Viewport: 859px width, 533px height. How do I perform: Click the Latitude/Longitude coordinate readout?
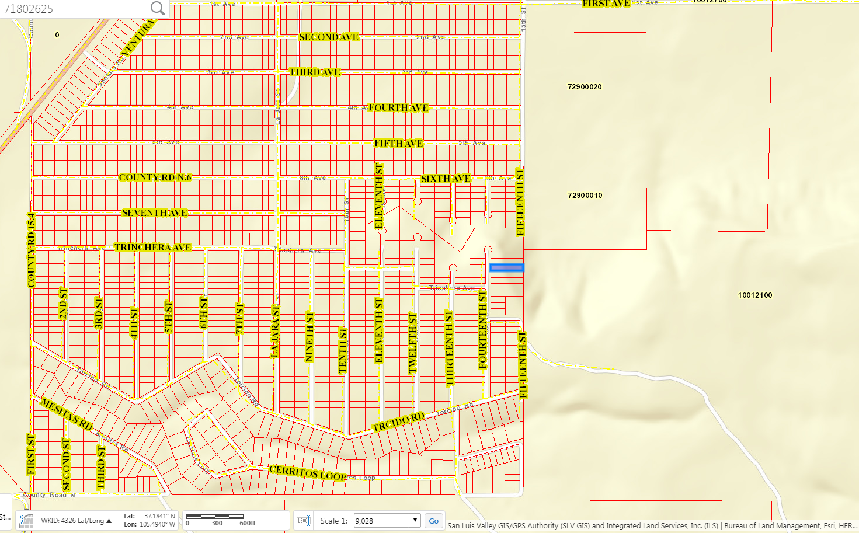point(149,520)
